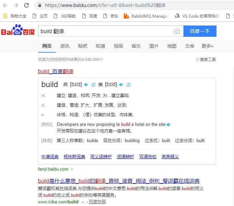Click the British pronunciation repeat icon
Viewport: 234px width, 206px height.
(x=94, y=85)
